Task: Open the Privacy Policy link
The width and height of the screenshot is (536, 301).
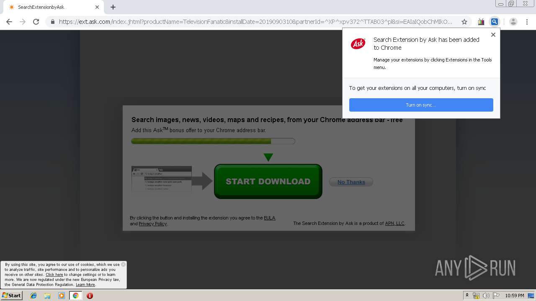Action: click(153, 224)
